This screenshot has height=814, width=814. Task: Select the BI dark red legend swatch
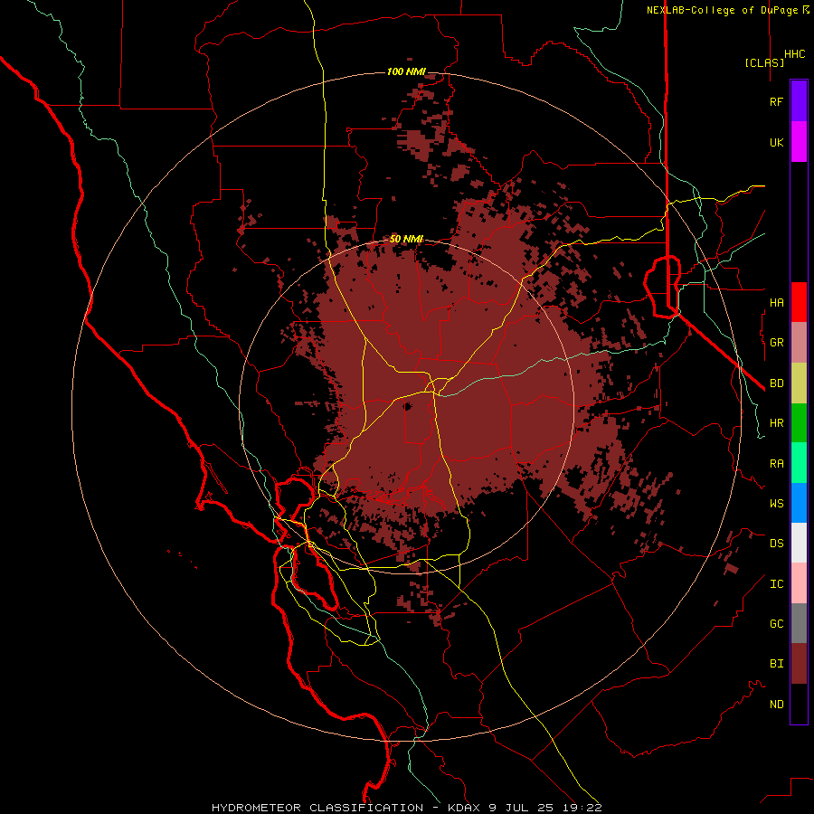(x=799, y=664)
